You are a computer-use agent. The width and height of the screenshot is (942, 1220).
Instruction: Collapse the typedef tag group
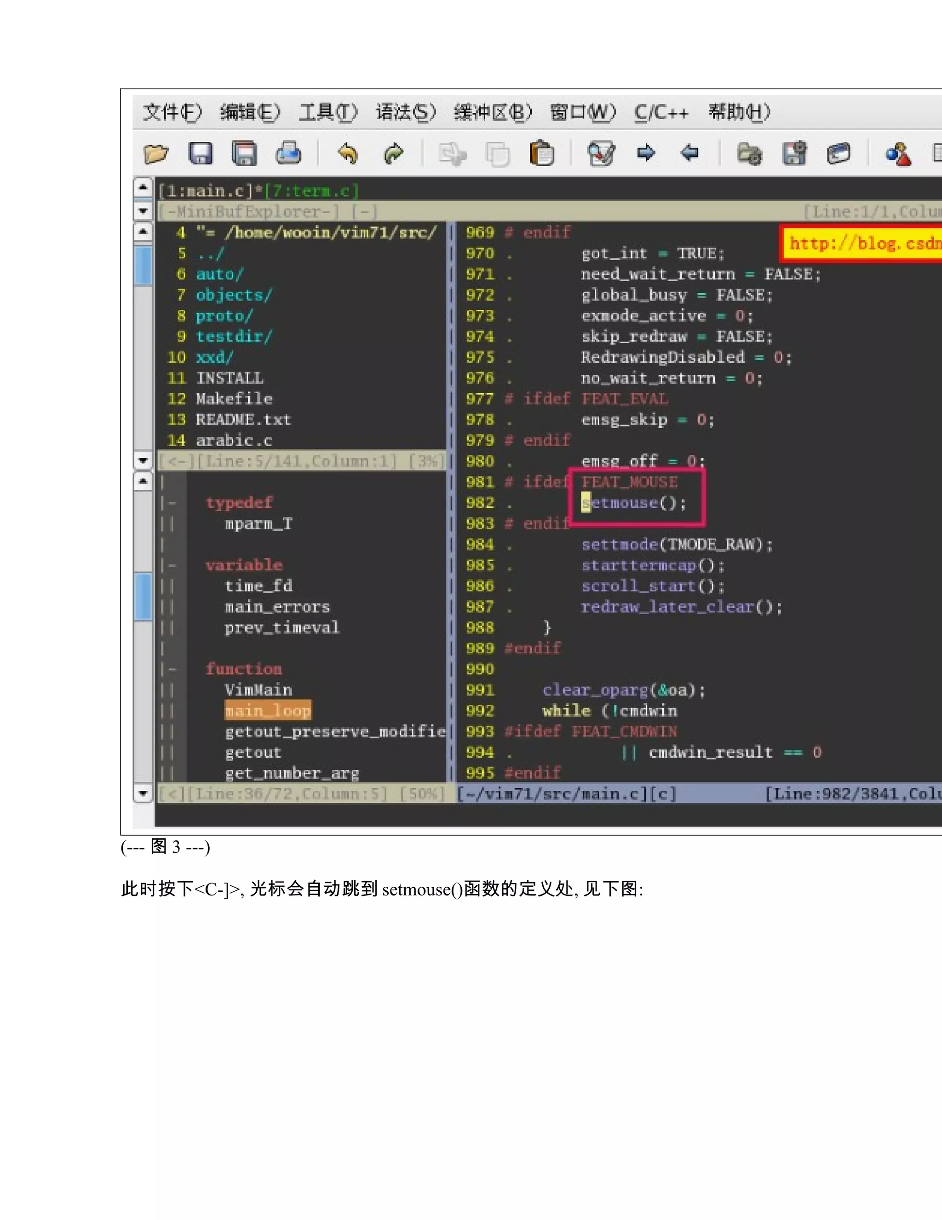point(172,503)
